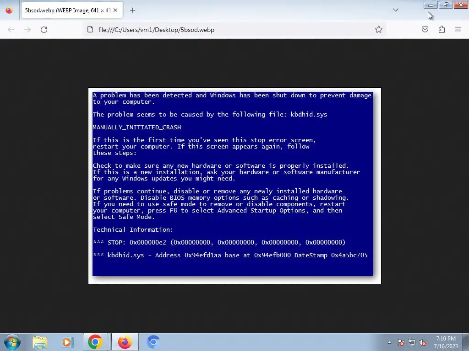Image resolution: width=469 pixels, height=351 pixels.
Task: Close the Firefox window
Action: pos(461,5)
